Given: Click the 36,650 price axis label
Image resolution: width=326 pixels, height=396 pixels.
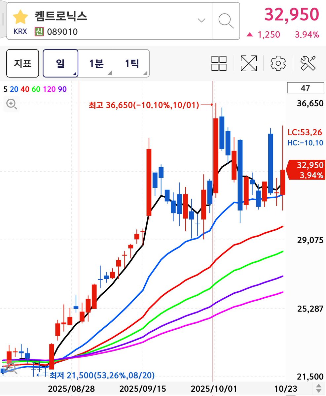Looking at the screenshot, I should [311, 103].
